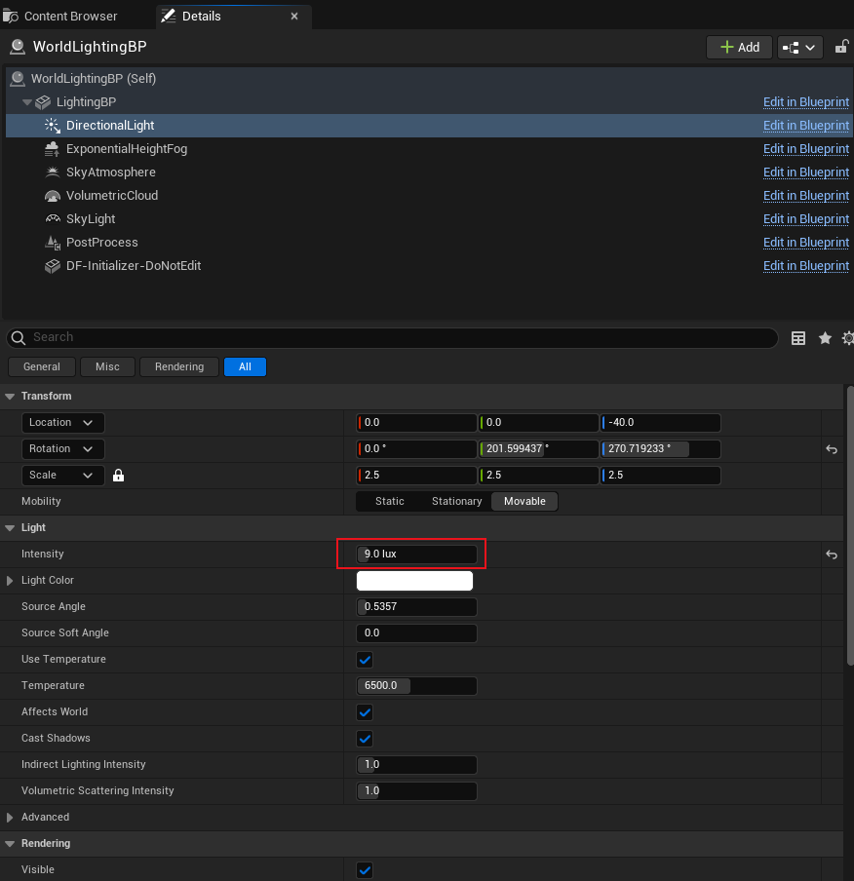This screenshot has height=881, width=854.
Task: Open the Location type dropdown
Action: tap(63, 423)
